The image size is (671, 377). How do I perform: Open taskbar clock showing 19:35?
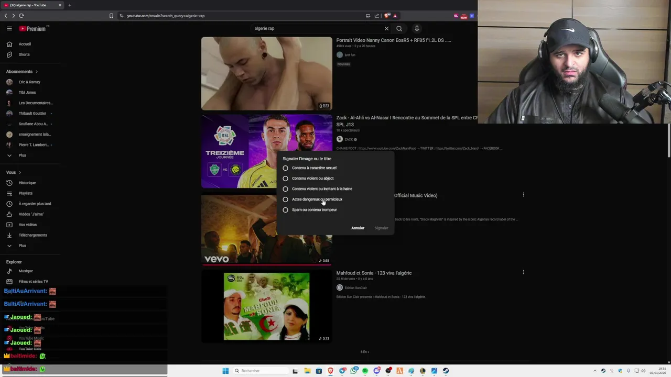pyautogui.click(x=658, y=371)
